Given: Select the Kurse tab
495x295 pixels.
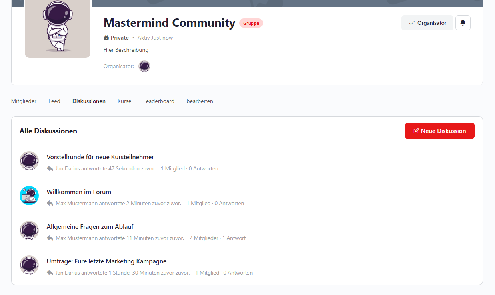Looking at the screenshot, I should (124, 101).
